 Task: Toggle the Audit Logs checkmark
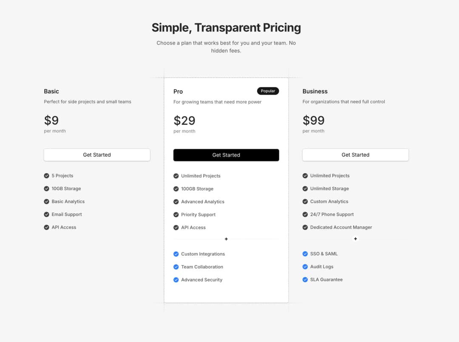coord(305,266)
